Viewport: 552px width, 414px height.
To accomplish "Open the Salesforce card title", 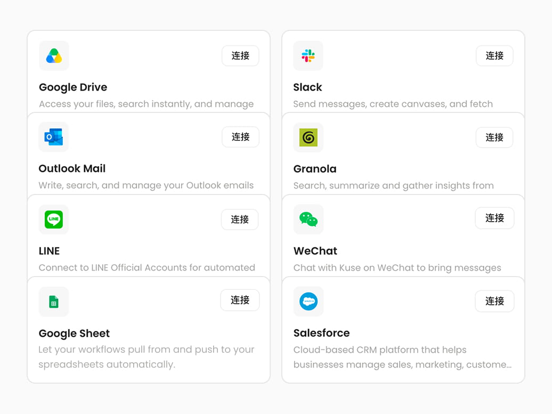I will click(322, 333).
